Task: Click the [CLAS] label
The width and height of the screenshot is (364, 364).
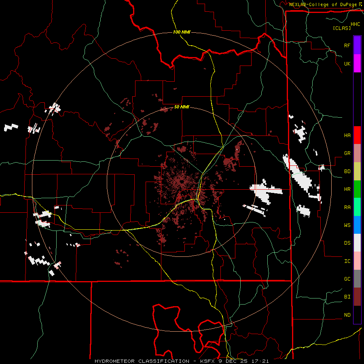Action: 342,28
